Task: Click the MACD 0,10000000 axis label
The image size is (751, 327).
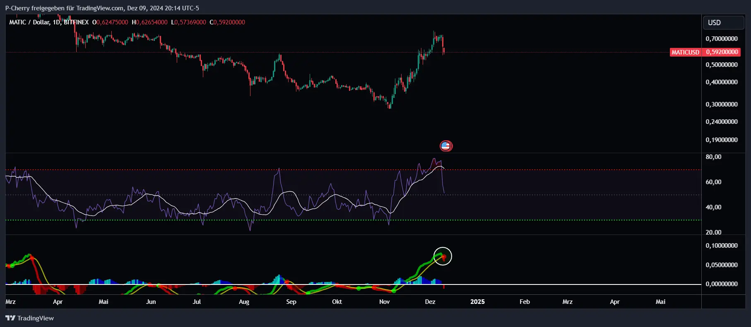Action: coord(722,246)
